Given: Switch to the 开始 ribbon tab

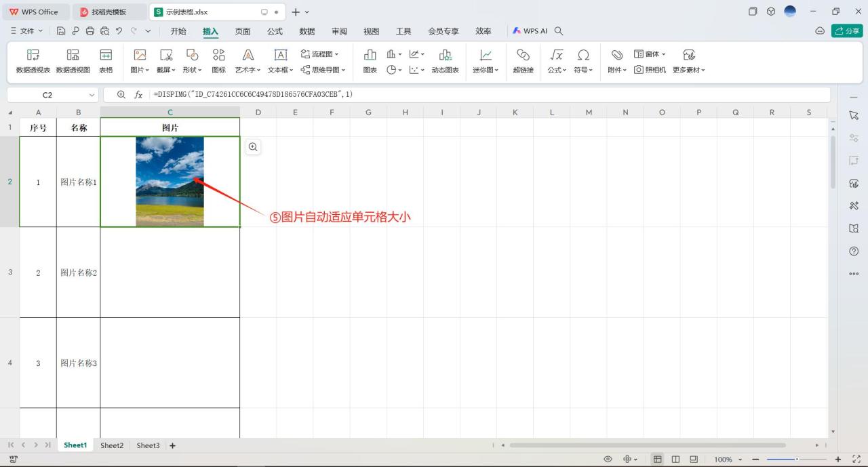Looking at the screenshot, I should [x=178, y=31].
